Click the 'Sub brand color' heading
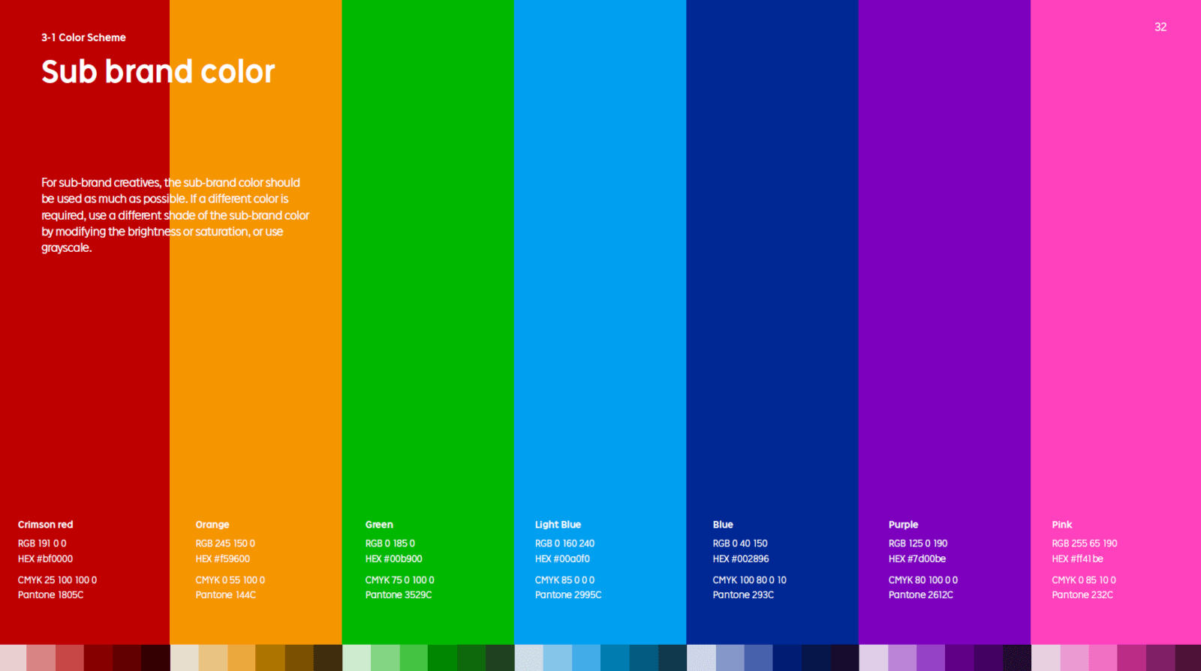Viewport: 1201px width, 671px height. click(158, 72)
